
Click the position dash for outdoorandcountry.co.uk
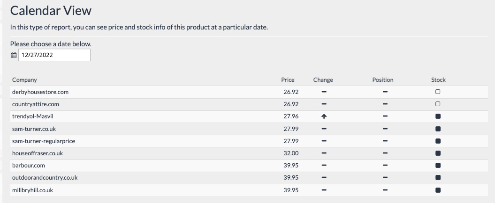385,178
